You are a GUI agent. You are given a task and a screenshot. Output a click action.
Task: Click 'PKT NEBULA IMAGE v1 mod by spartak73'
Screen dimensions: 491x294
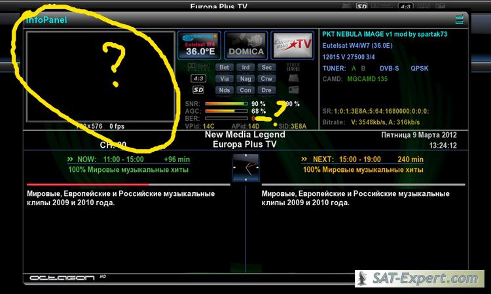pyautogui.click(x=385, y=34)
